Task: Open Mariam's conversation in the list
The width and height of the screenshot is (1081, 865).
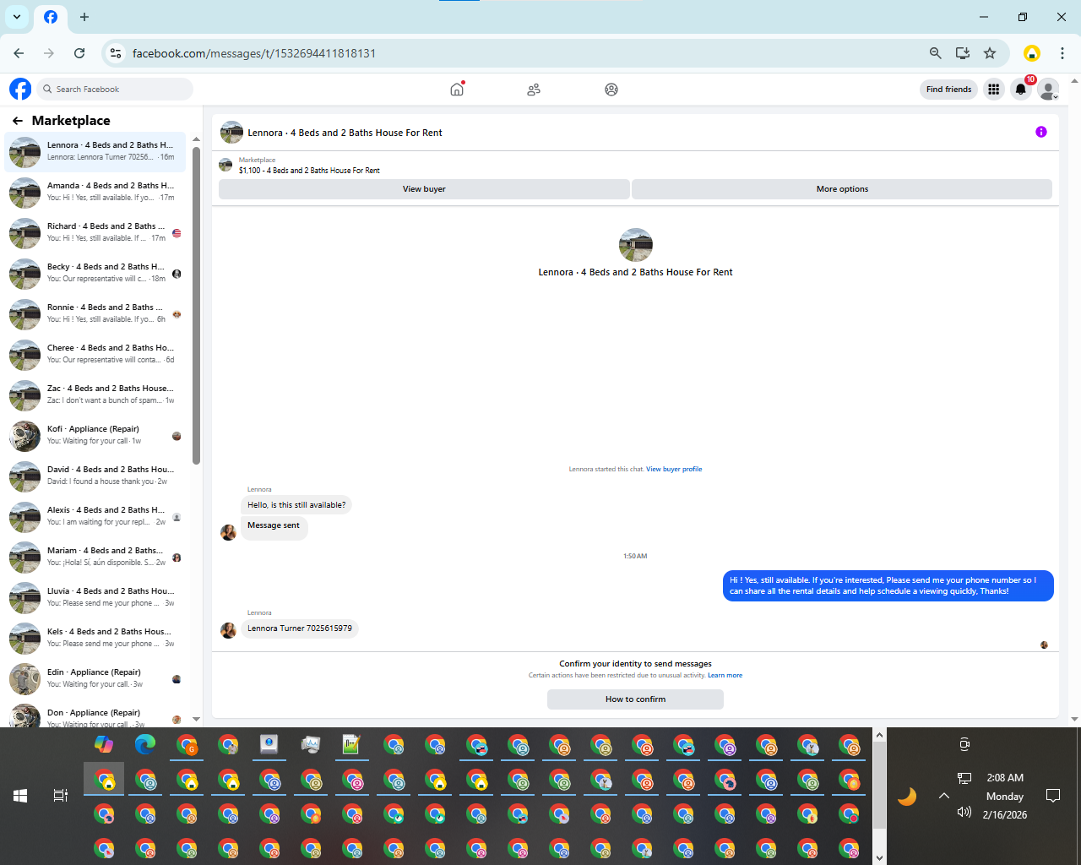Action: point(95,558)
